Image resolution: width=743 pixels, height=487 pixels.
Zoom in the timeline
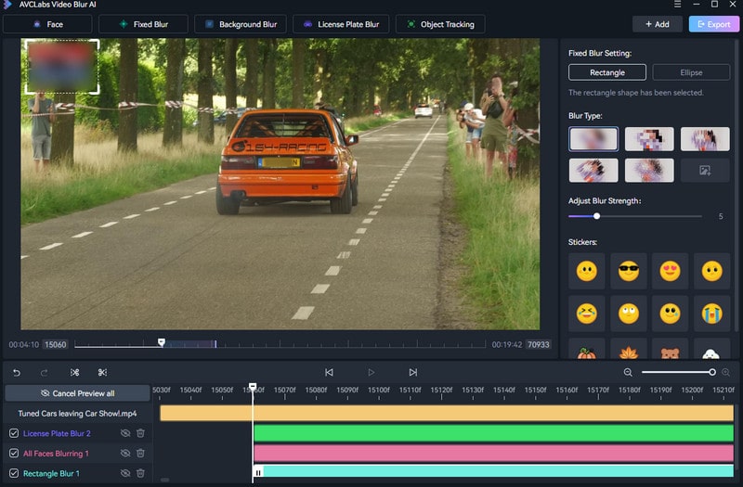725,373
